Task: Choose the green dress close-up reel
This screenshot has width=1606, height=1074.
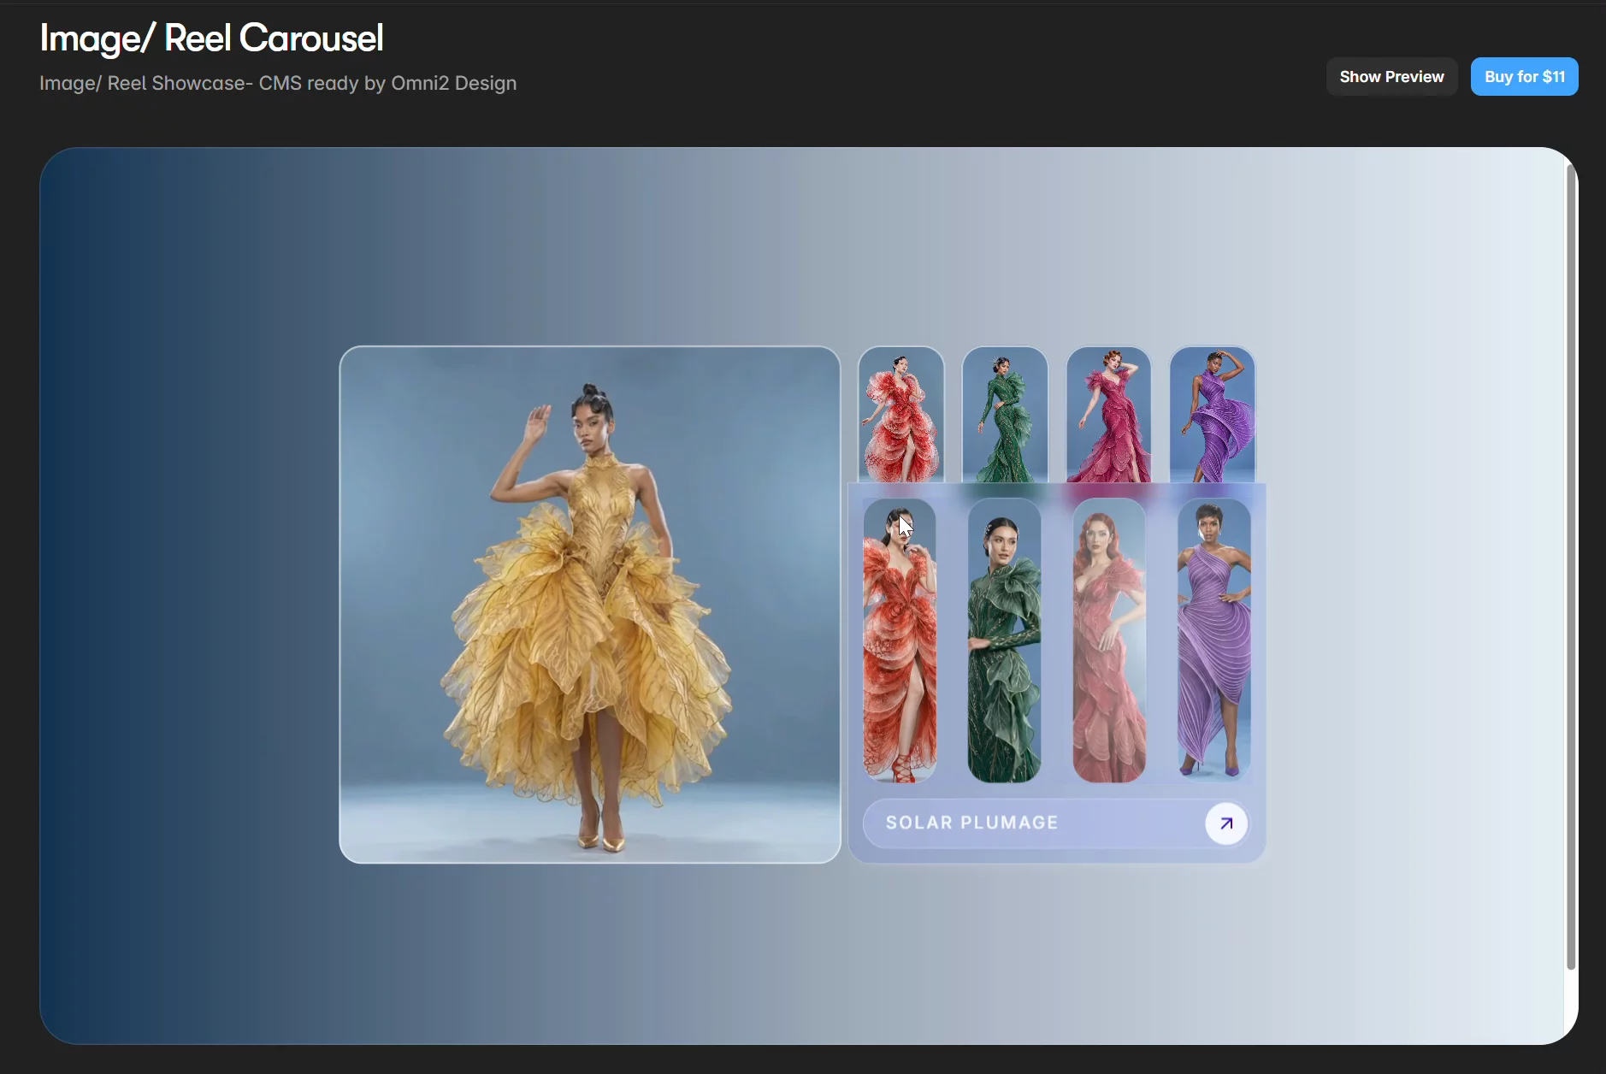Action: click(1004, 640)
